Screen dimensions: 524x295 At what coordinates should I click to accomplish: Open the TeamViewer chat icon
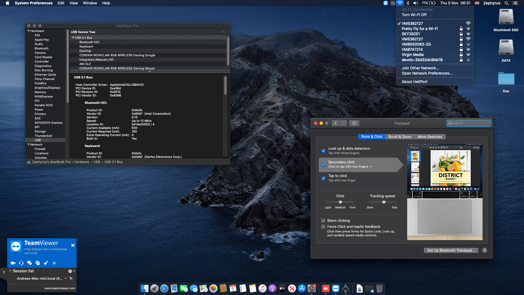point(29,263)
